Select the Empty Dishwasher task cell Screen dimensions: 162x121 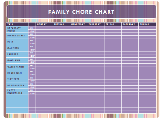tap(17, 92)
